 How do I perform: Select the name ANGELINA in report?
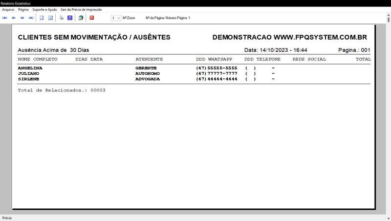click(x=30, y=68)
